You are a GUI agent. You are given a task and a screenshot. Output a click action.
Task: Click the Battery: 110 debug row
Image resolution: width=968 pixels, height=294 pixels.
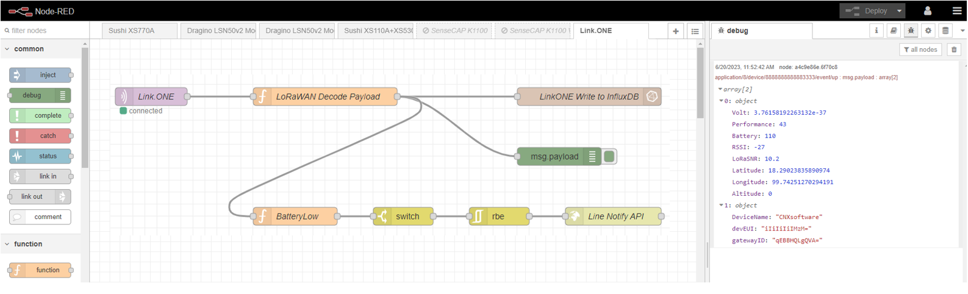tap(754, 136)
